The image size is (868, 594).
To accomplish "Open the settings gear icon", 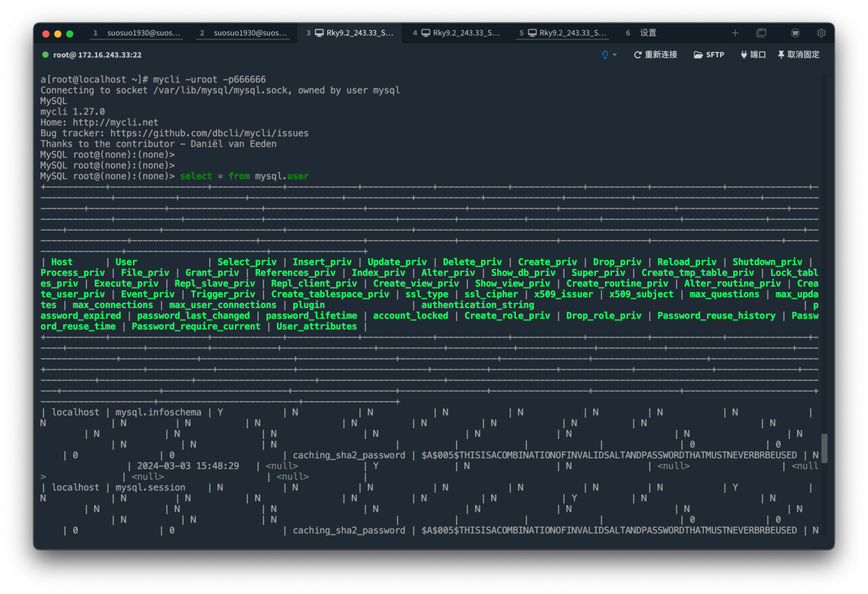I will [821, 33].
